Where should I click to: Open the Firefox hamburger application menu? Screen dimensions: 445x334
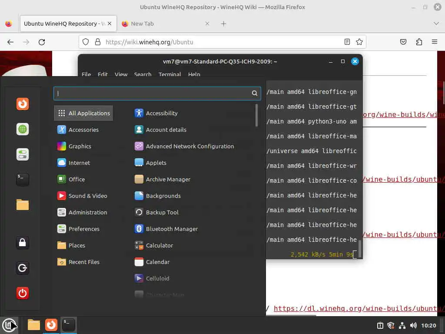click(435, 42)
